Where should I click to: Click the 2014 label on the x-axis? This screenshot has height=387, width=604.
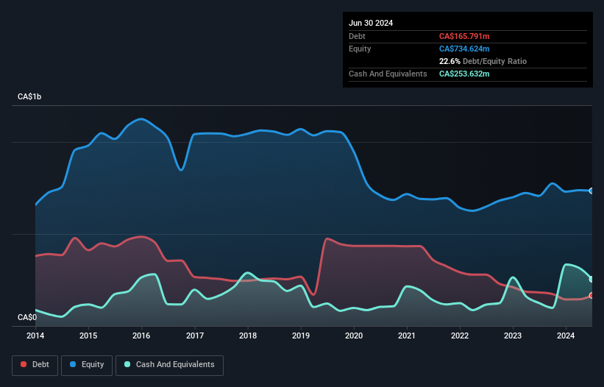pos(35,335)
